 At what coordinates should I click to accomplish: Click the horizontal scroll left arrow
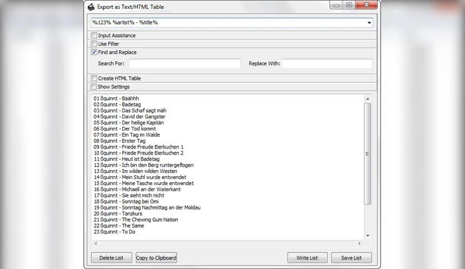(96, 243)
